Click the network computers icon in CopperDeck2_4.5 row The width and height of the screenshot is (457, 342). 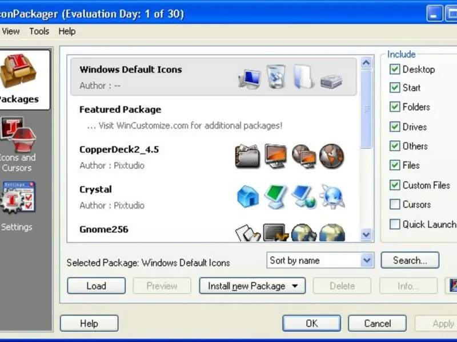tap(304, 156)
